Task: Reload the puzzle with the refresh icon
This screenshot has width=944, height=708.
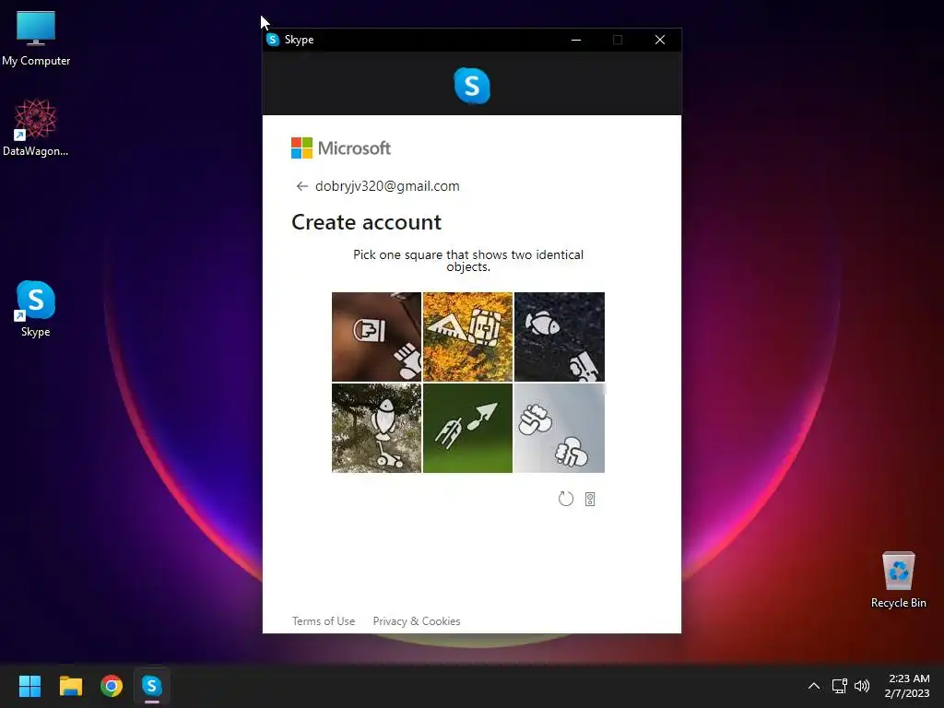Action: pos(566,499)
